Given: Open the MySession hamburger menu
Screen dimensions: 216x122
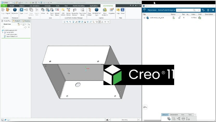Looking at the screenshot, I should click(x=208, y=10).
